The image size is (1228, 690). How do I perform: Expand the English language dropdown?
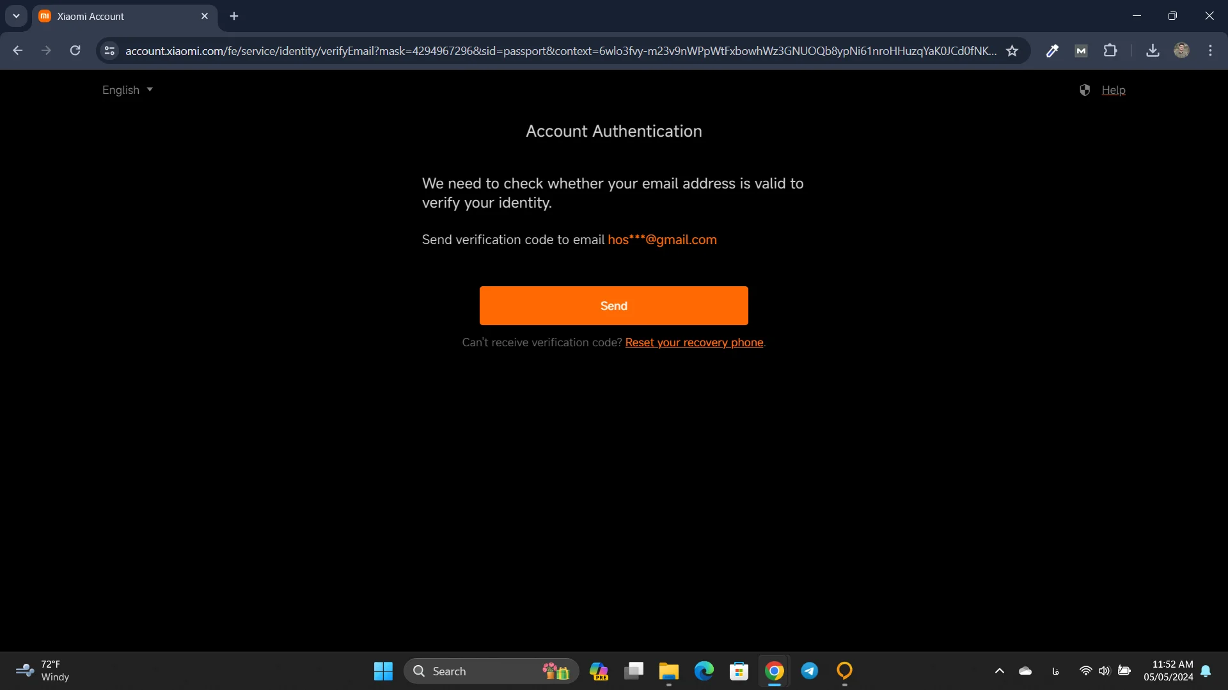127,90
